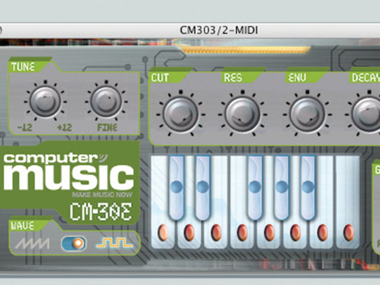Select the sawtooth waveform icon
The height and width of the screenshot is (285, 380).
[x=32, y=244]
